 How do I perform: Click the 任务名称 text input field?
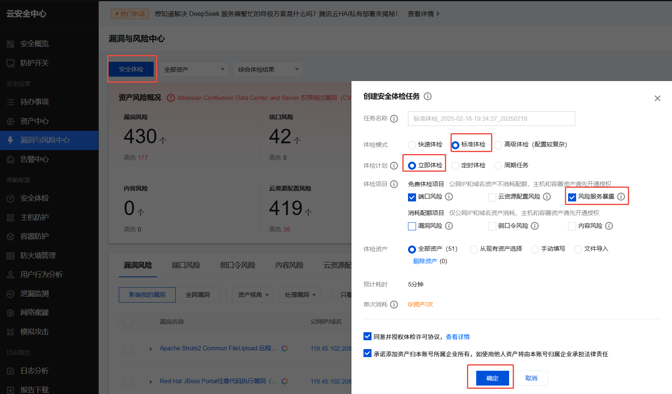coord(491,119)
